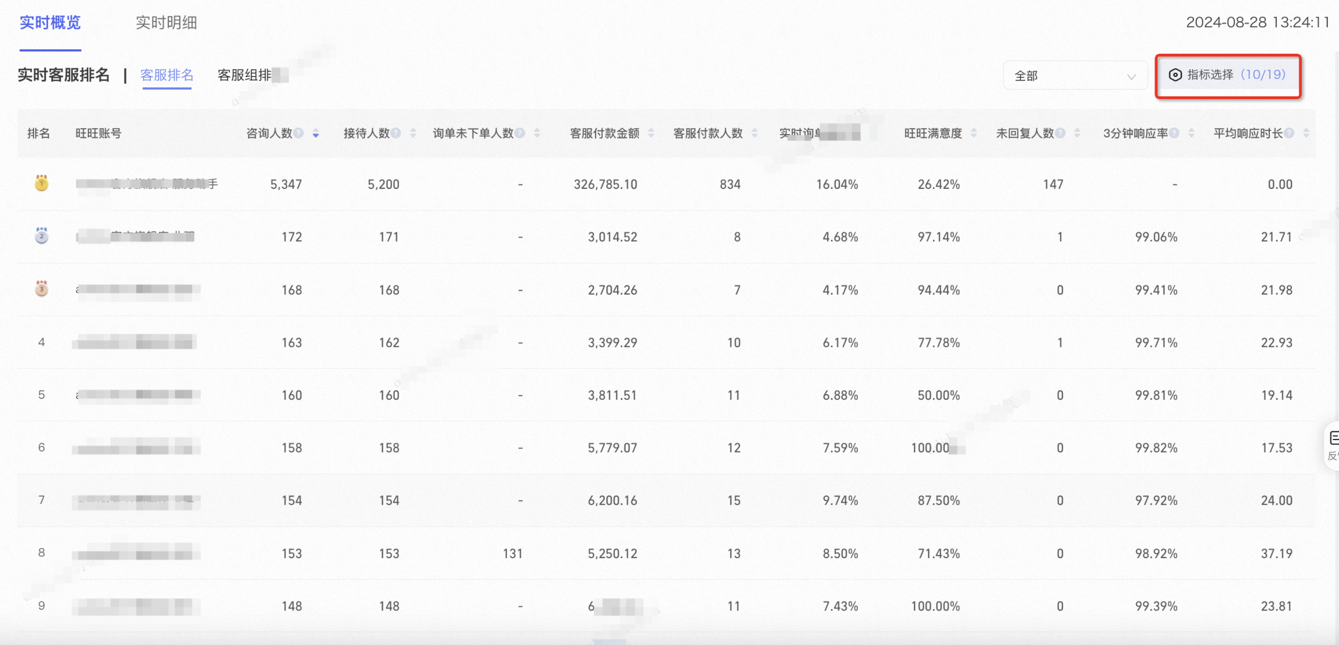The width and height of the screenshot is (1339, 645).
Task: Click the 实时客服排名 section title
Action: tap(64, 75)
